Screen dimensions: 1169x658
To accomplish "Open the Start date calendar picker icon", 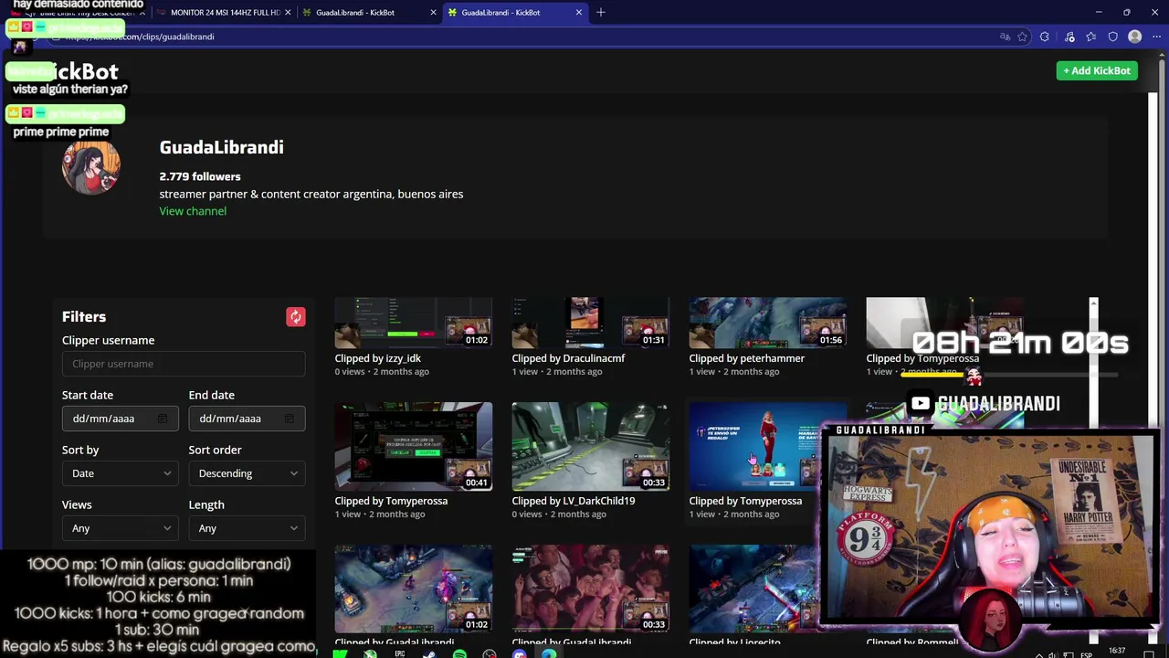I will point(163,419).
